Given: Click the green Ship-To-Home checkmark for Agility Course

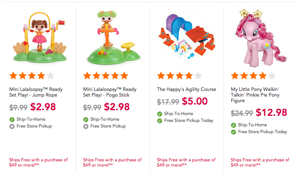Looking at the screenshot, I should tap(160, 114).
